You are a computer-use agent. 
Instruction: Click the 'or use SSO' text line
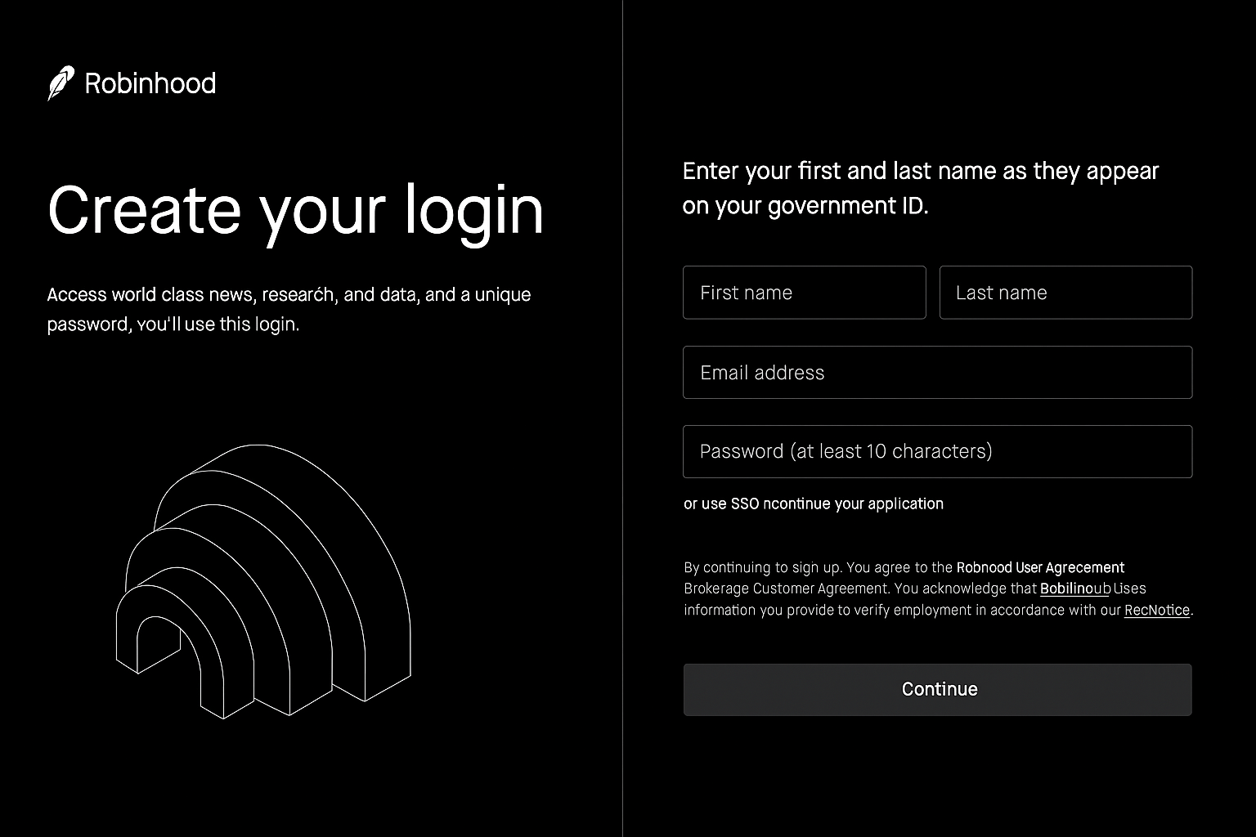[x=814, y=504]
